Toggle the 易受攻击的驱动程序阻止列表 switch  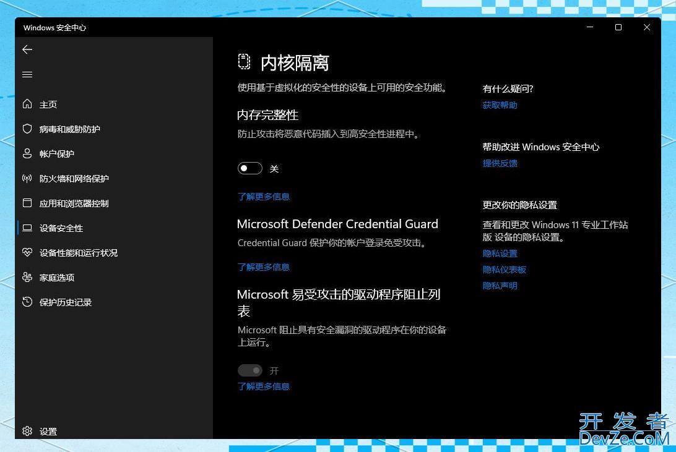click(250, 370)
